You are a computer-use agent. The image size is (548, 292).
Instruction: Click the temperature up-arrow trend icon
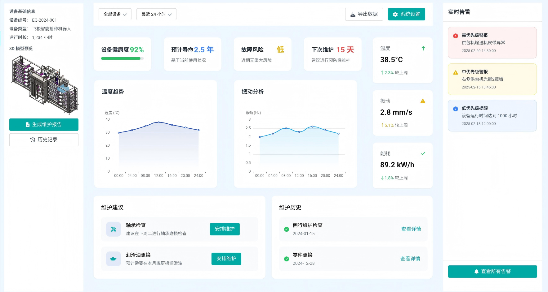click(x=423, y=49)
